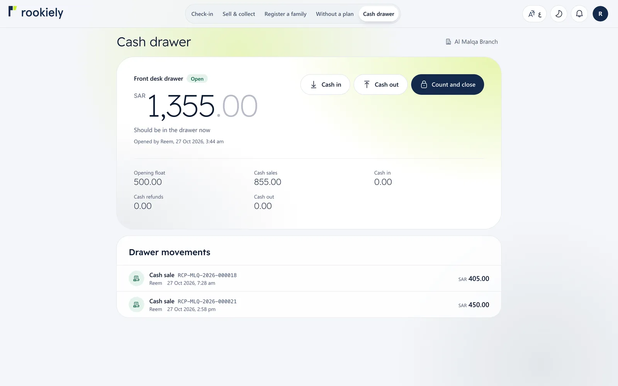Click the Drawer movements heading
This screenshot has height=386, width=618.
tap(170, 252)
